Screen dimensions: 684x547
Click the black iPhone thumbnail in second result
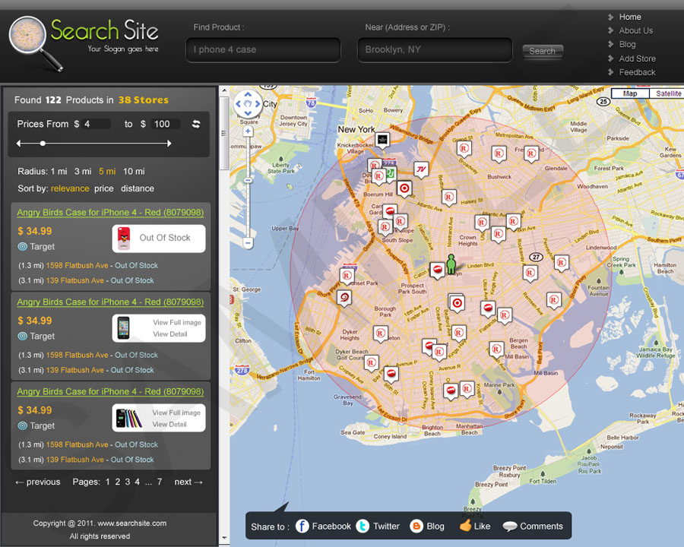123,328
